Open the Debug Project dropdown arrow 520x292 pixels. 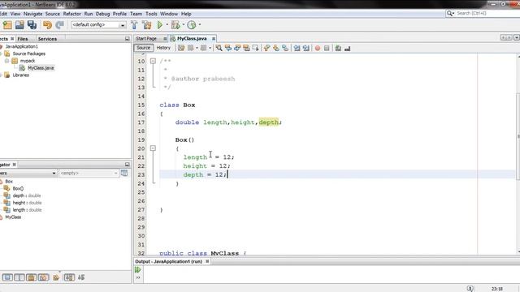click(x=184, y=24)
